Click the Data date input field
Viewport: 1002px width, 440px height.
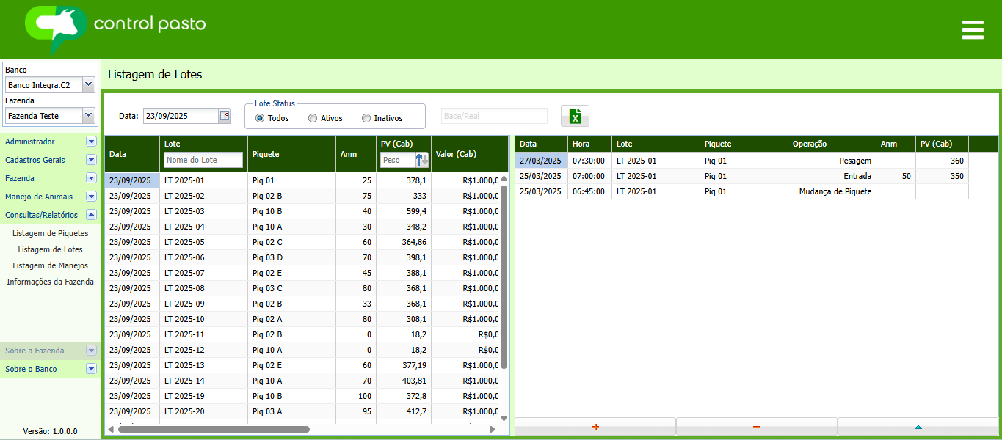click(181, 116)
